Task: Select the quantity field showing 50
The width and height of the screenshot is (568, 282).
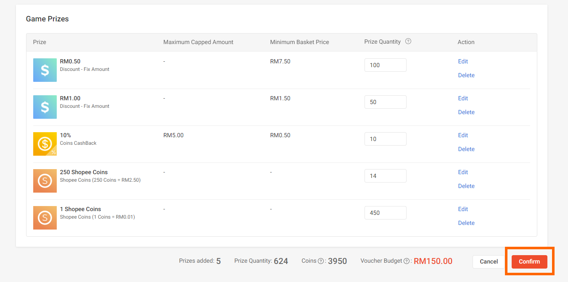Action: point(385,102)
